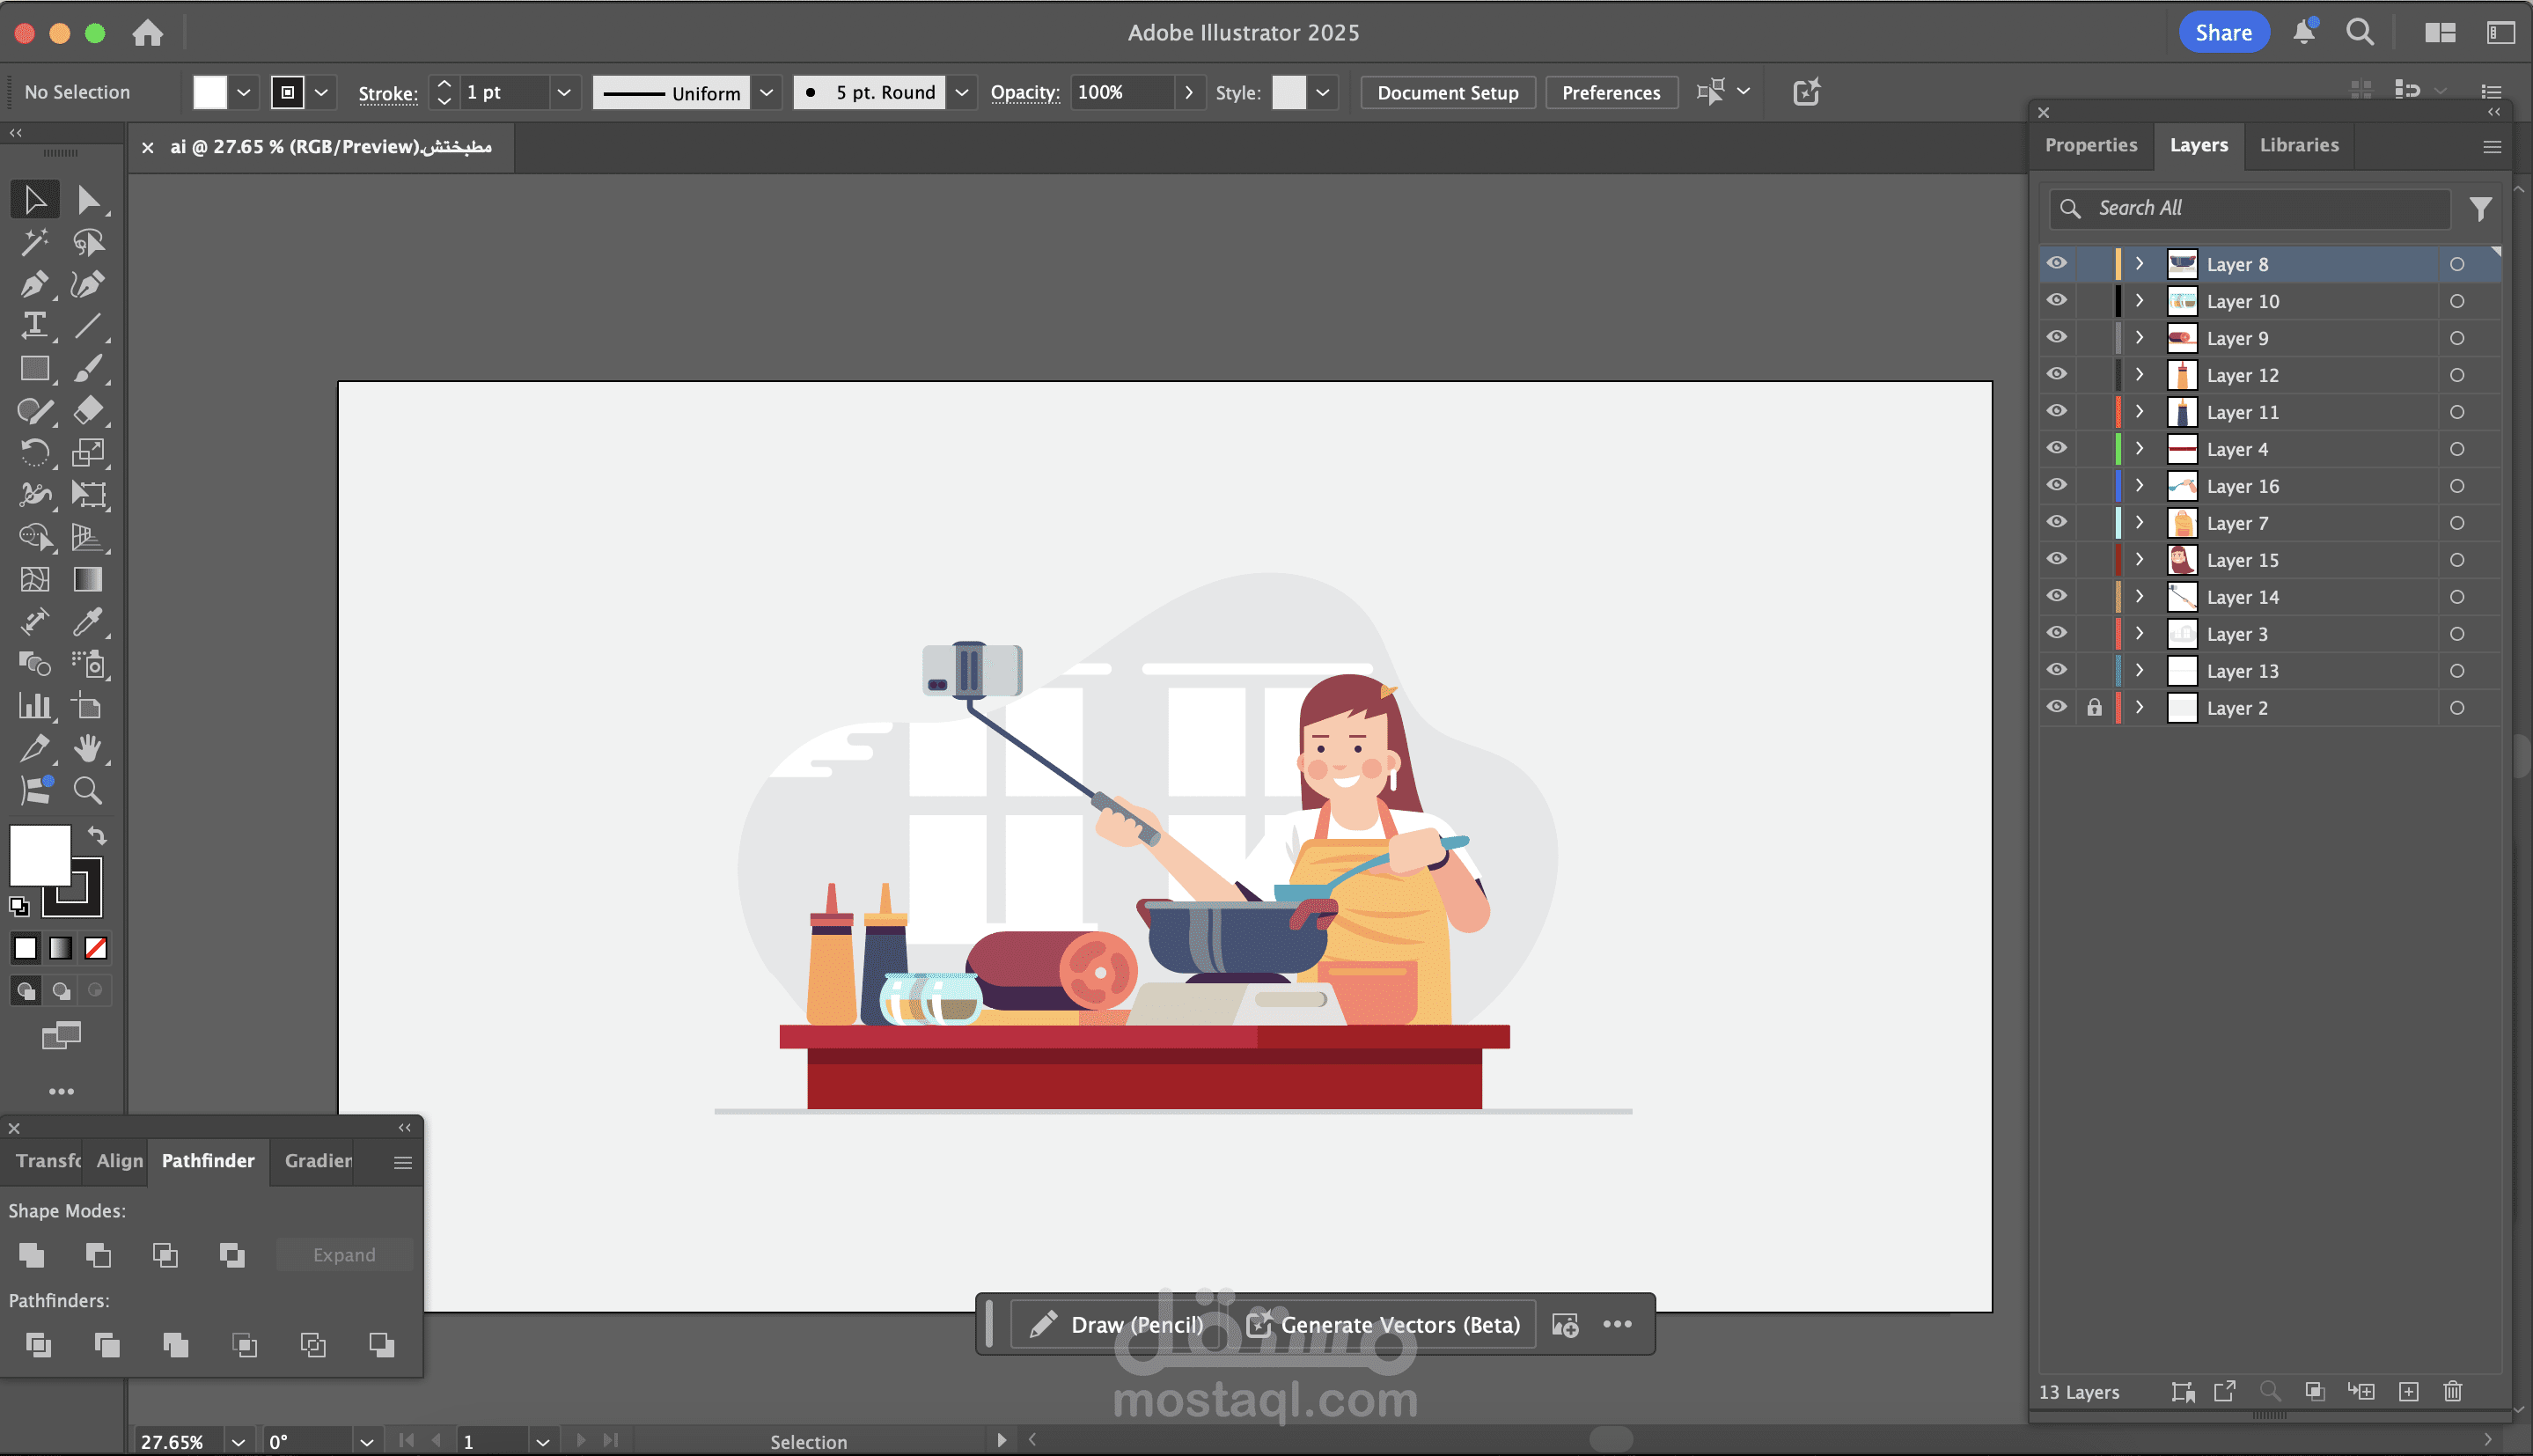Screen dimensions: 2533x1456
Task: Expand Layer 8 contents
Action: tap(2140, 264)
